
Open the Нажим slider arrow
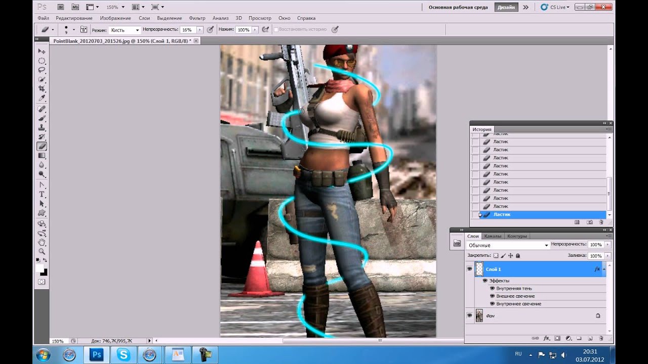[255, 30]
